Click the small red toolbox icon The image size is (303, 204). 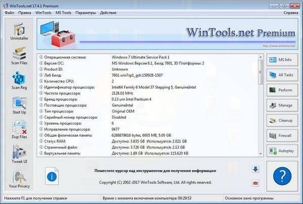(x=255, y=182)
